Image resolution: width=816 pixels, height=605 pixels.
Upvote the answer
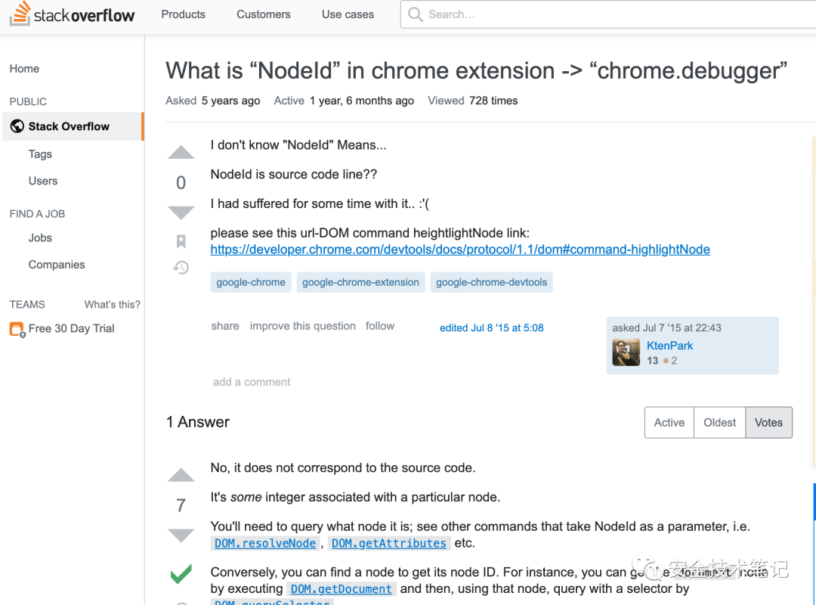pyautogui.click(x=181, y=475)
